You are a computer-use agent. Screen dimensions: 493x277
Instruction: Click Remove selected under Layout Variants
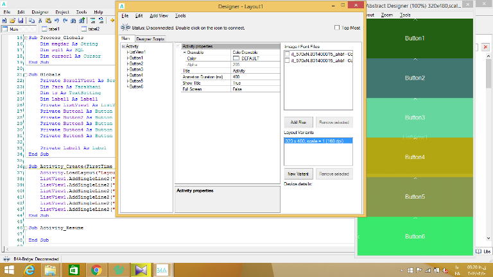pos(334,174)
